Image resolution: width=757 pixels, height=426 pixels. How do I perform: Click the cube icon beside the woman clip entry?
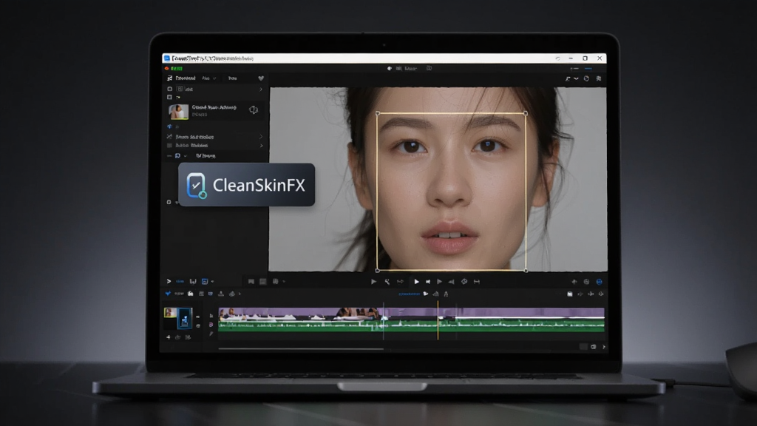(x=253, y=110)
